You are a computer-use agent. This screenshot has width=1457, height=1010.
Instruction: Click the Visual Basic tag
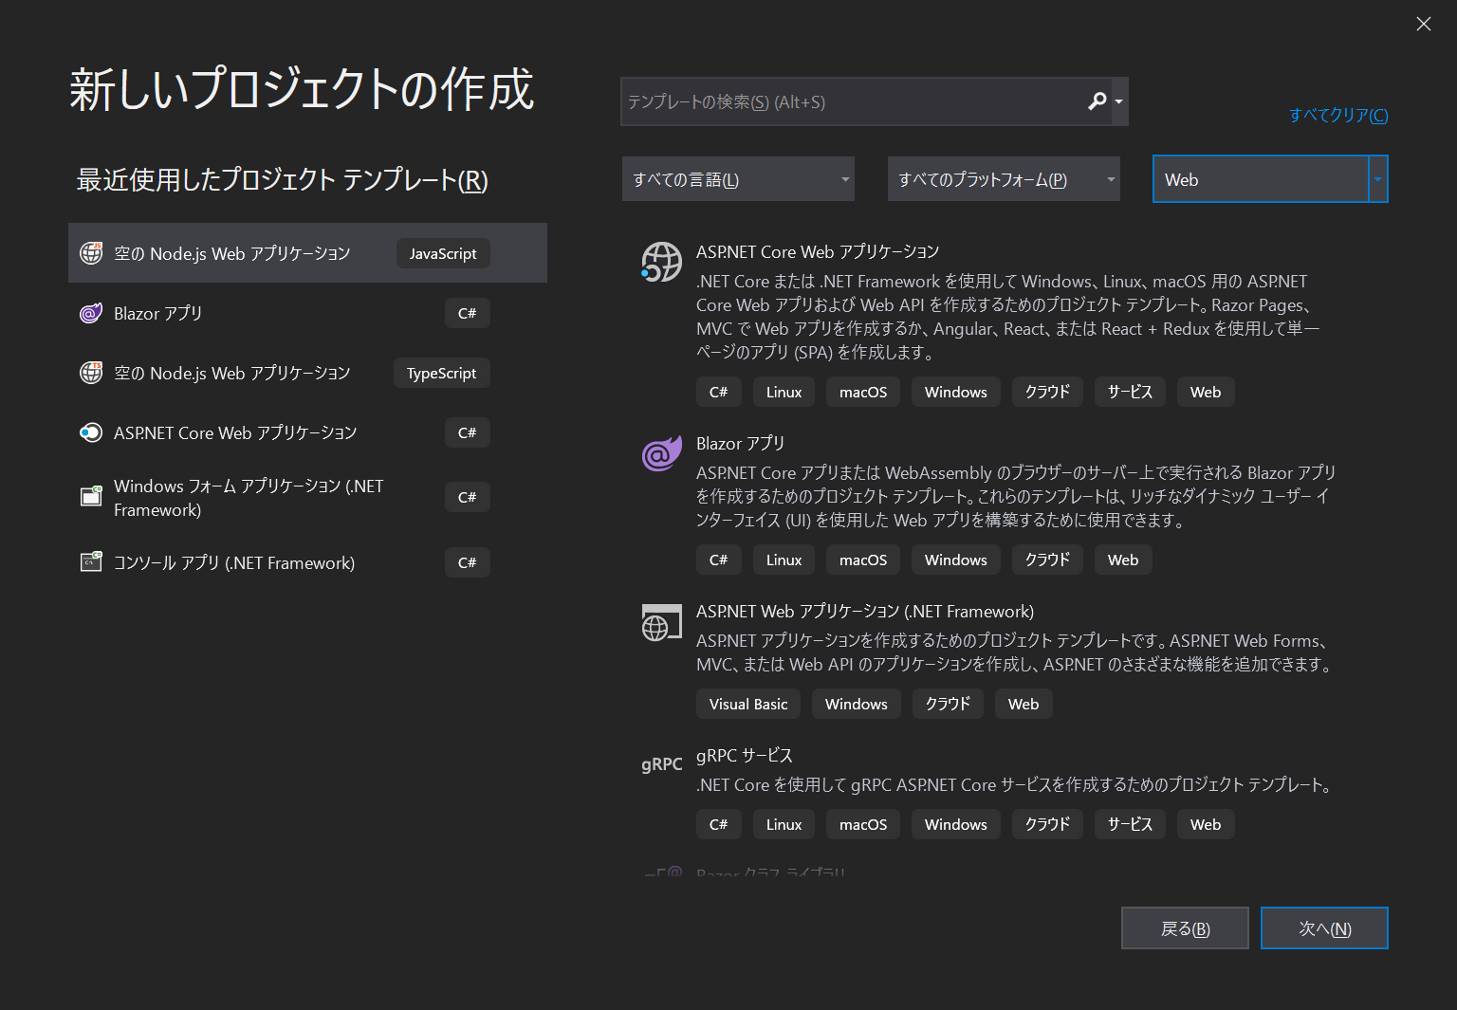(748, 704)
